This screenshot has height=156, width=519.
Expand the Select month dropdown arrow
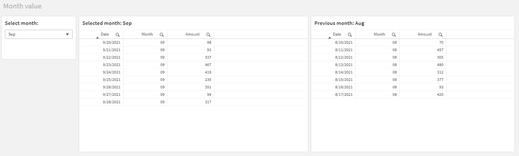point(67,34)
